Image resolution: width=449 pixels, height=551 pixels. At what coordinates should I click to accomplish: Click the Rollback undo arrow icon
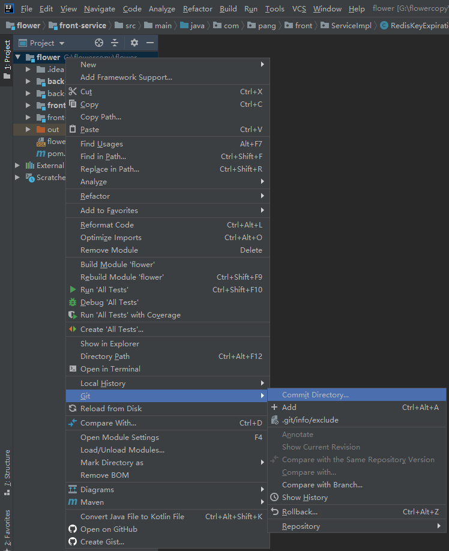[x=275, y=511]
